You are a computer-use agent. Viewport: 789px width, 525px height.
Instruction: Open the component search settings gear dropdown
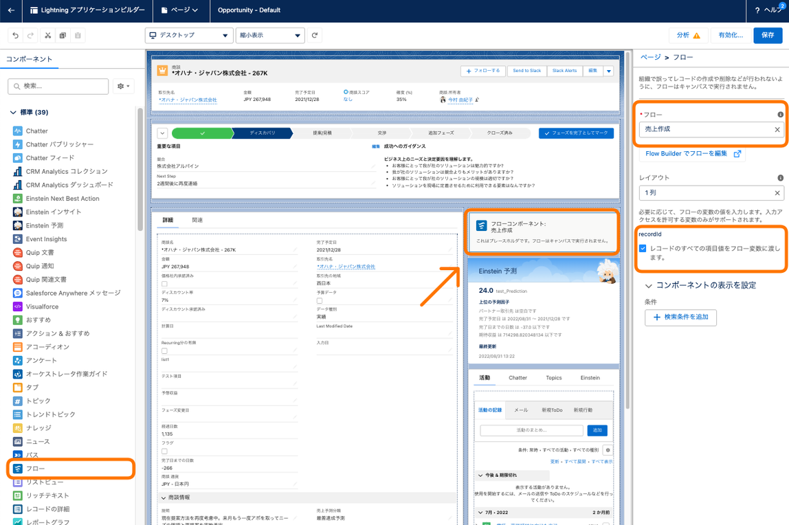pos(123,86)
